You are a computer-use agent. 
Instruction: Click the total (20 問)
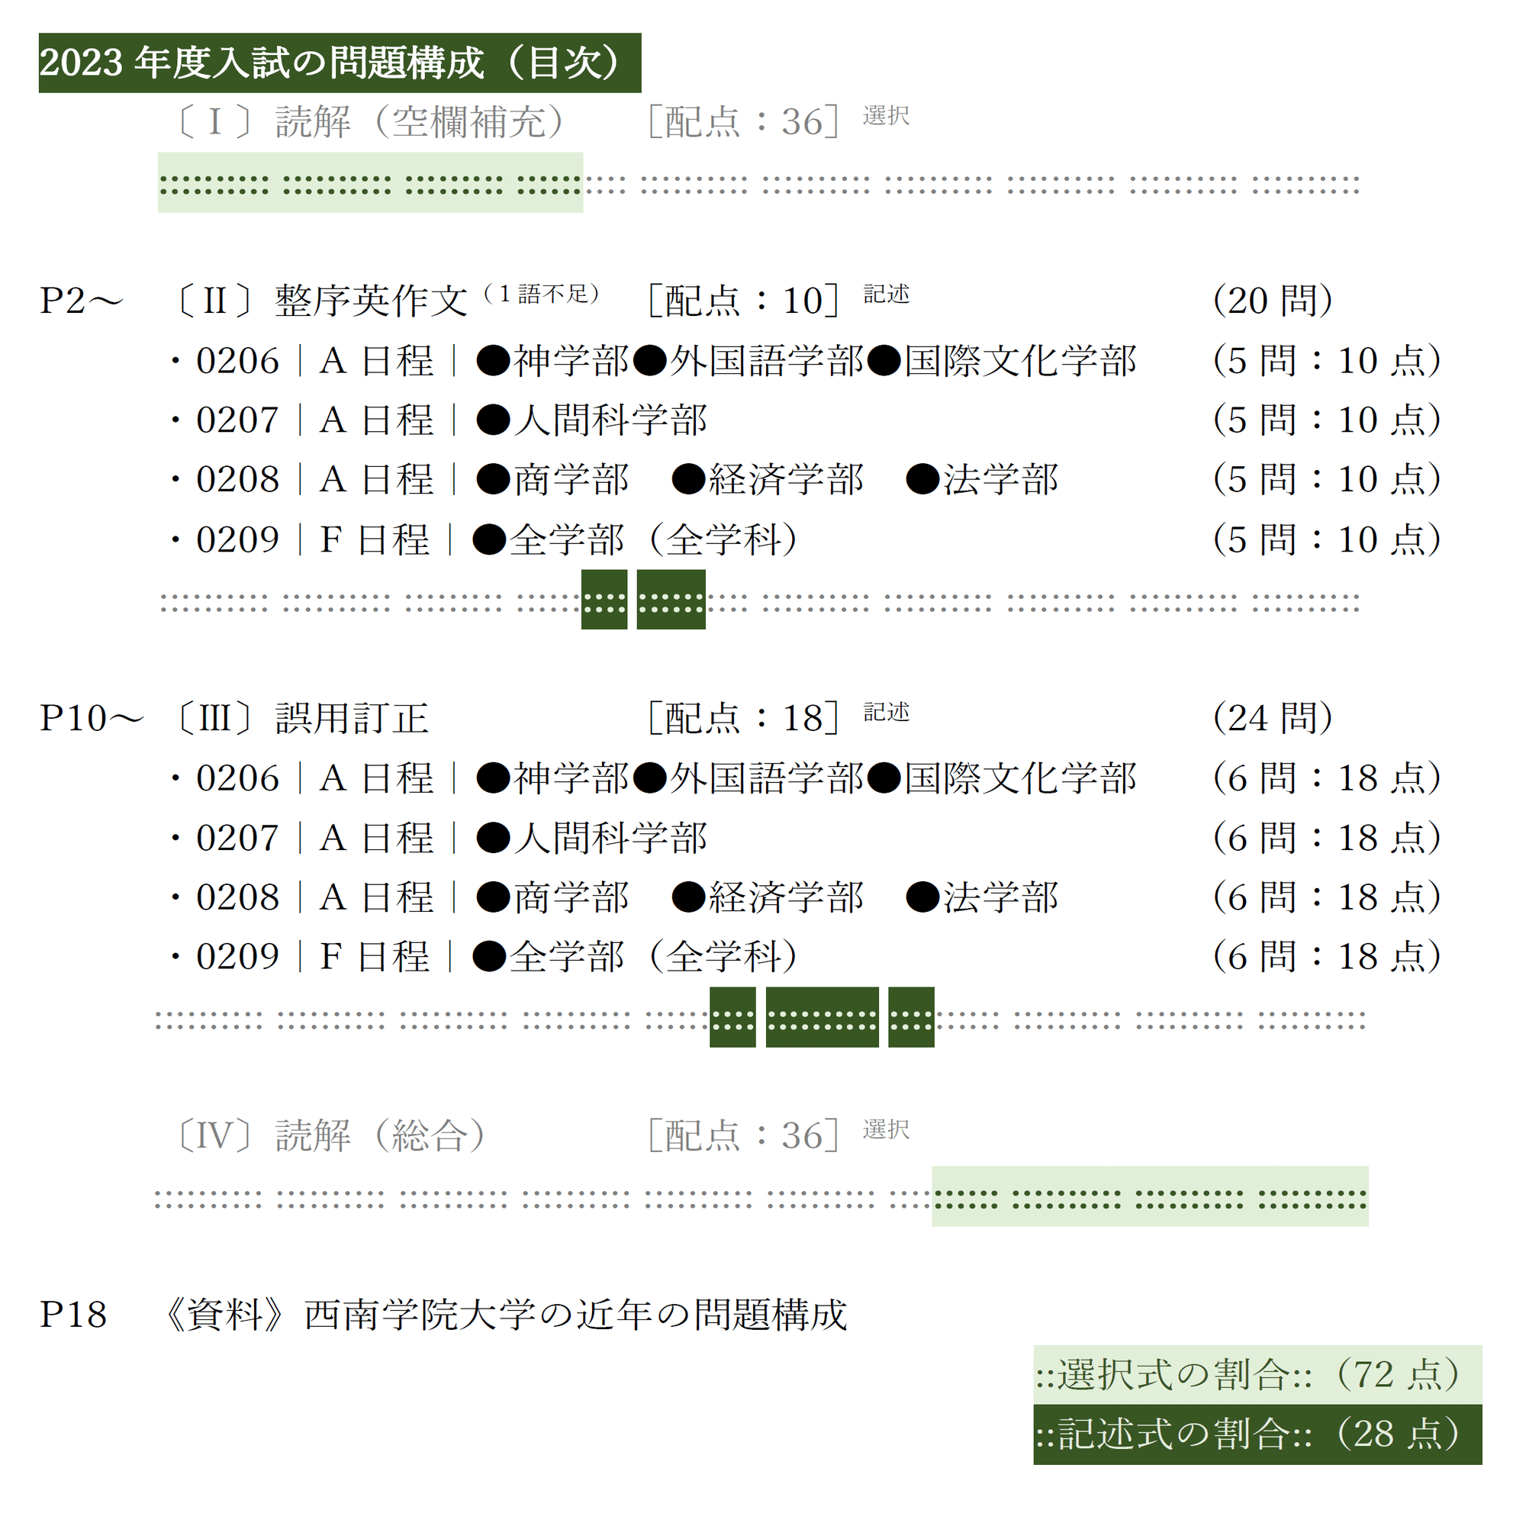[x=1273, y=300]
